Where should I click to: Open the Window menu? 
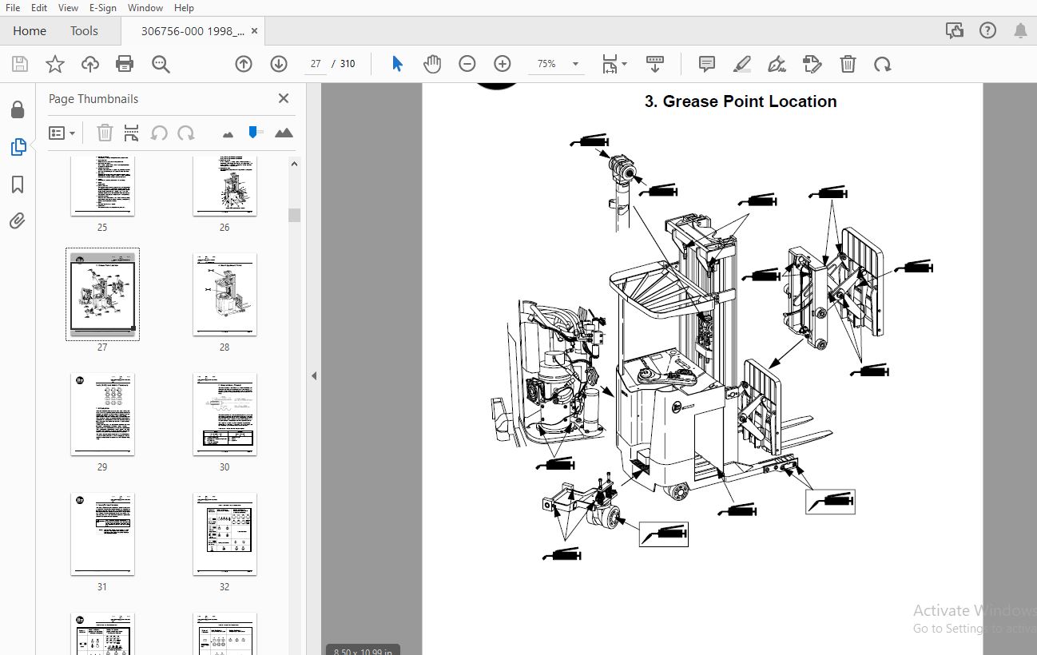pos(145,7)
